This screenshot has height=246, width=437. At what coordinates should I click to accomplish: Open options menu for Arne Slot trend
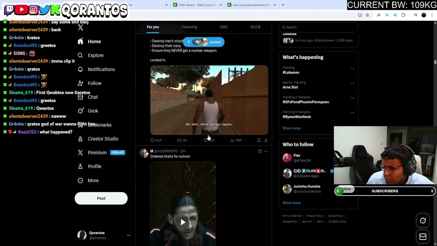(x=352, y=83)
